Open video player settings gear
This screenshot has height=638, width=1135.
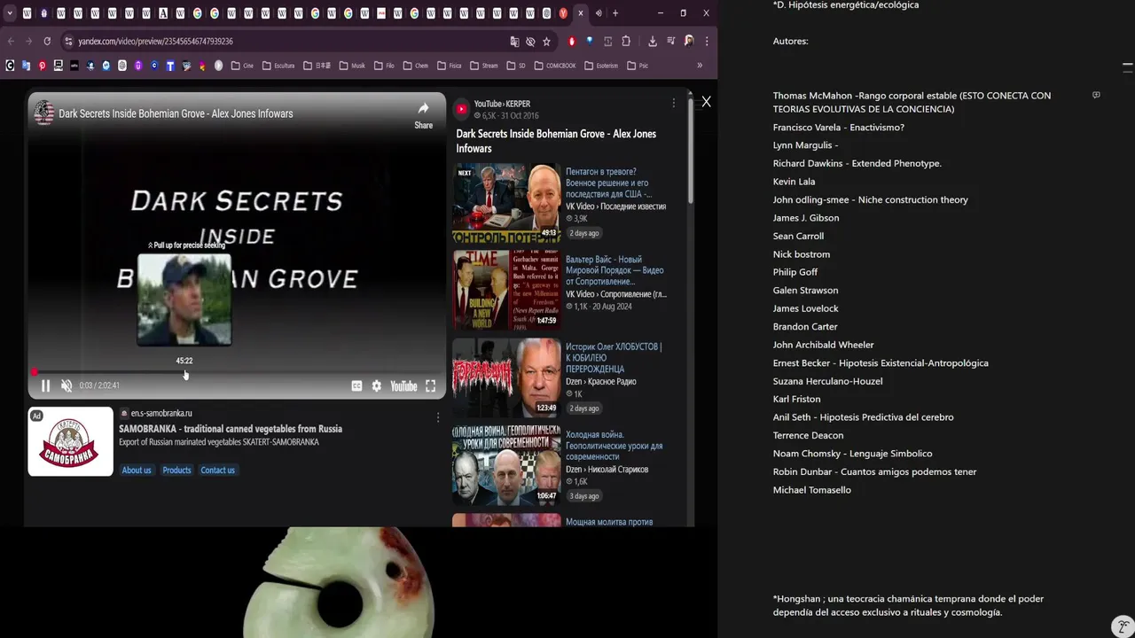(377, 385)
